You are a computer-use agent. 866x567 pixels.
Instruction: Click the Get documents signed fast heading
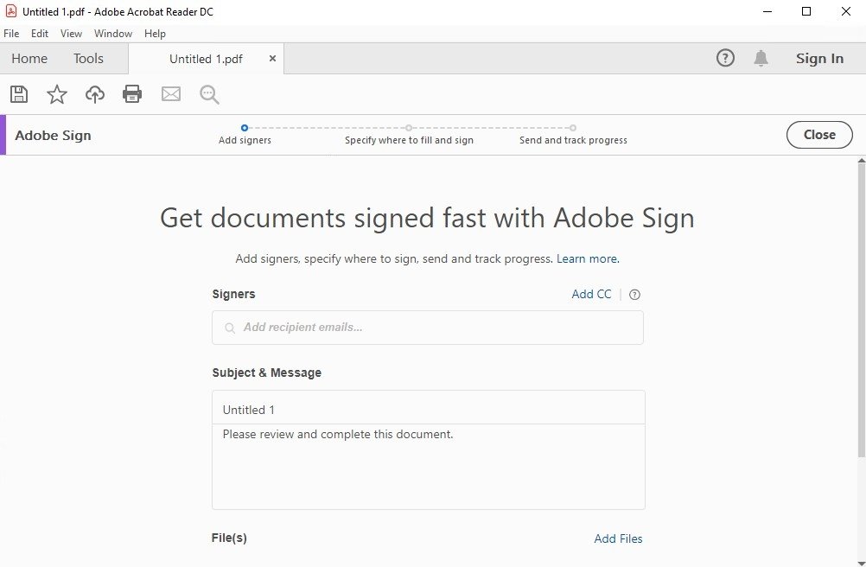427,218
